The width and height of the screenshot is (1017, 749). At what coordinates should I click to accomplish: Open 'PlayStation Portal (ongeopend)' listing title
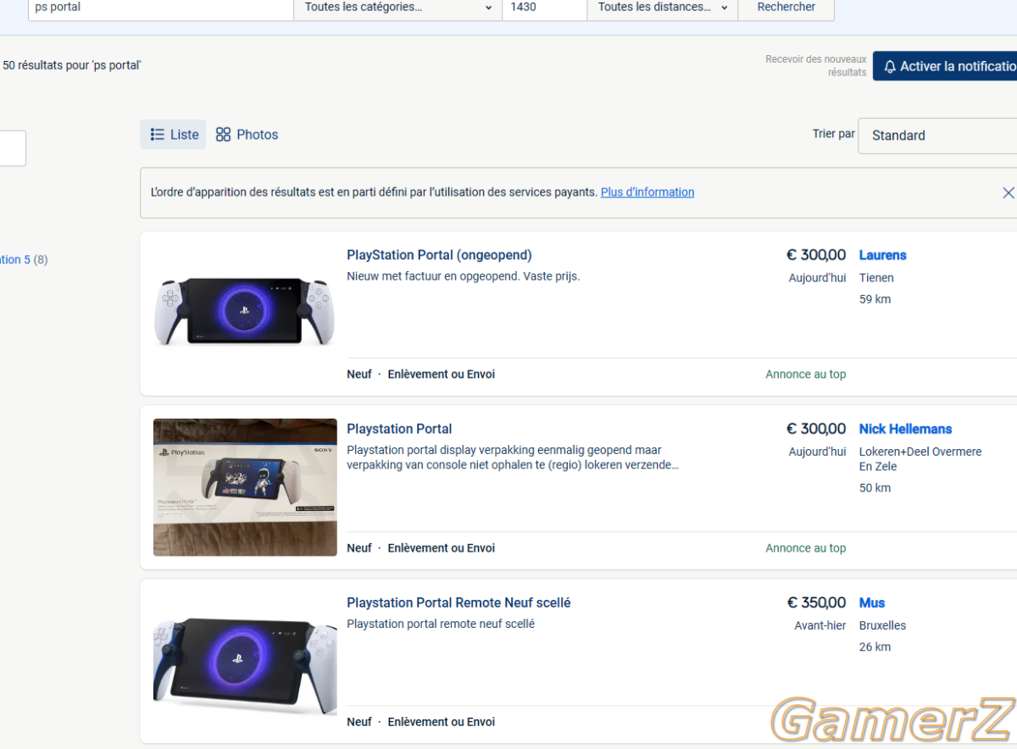click(x=439, y=255)
